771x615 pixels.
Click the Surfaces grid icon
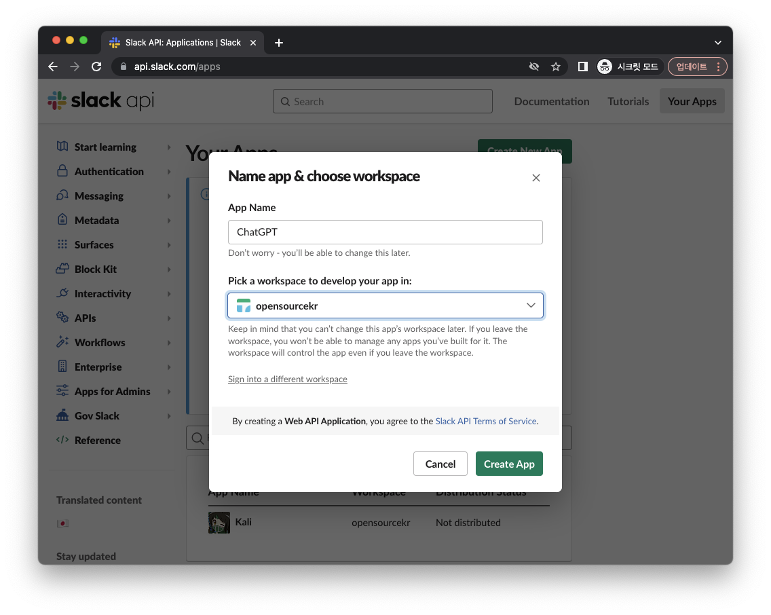(62, 244)
